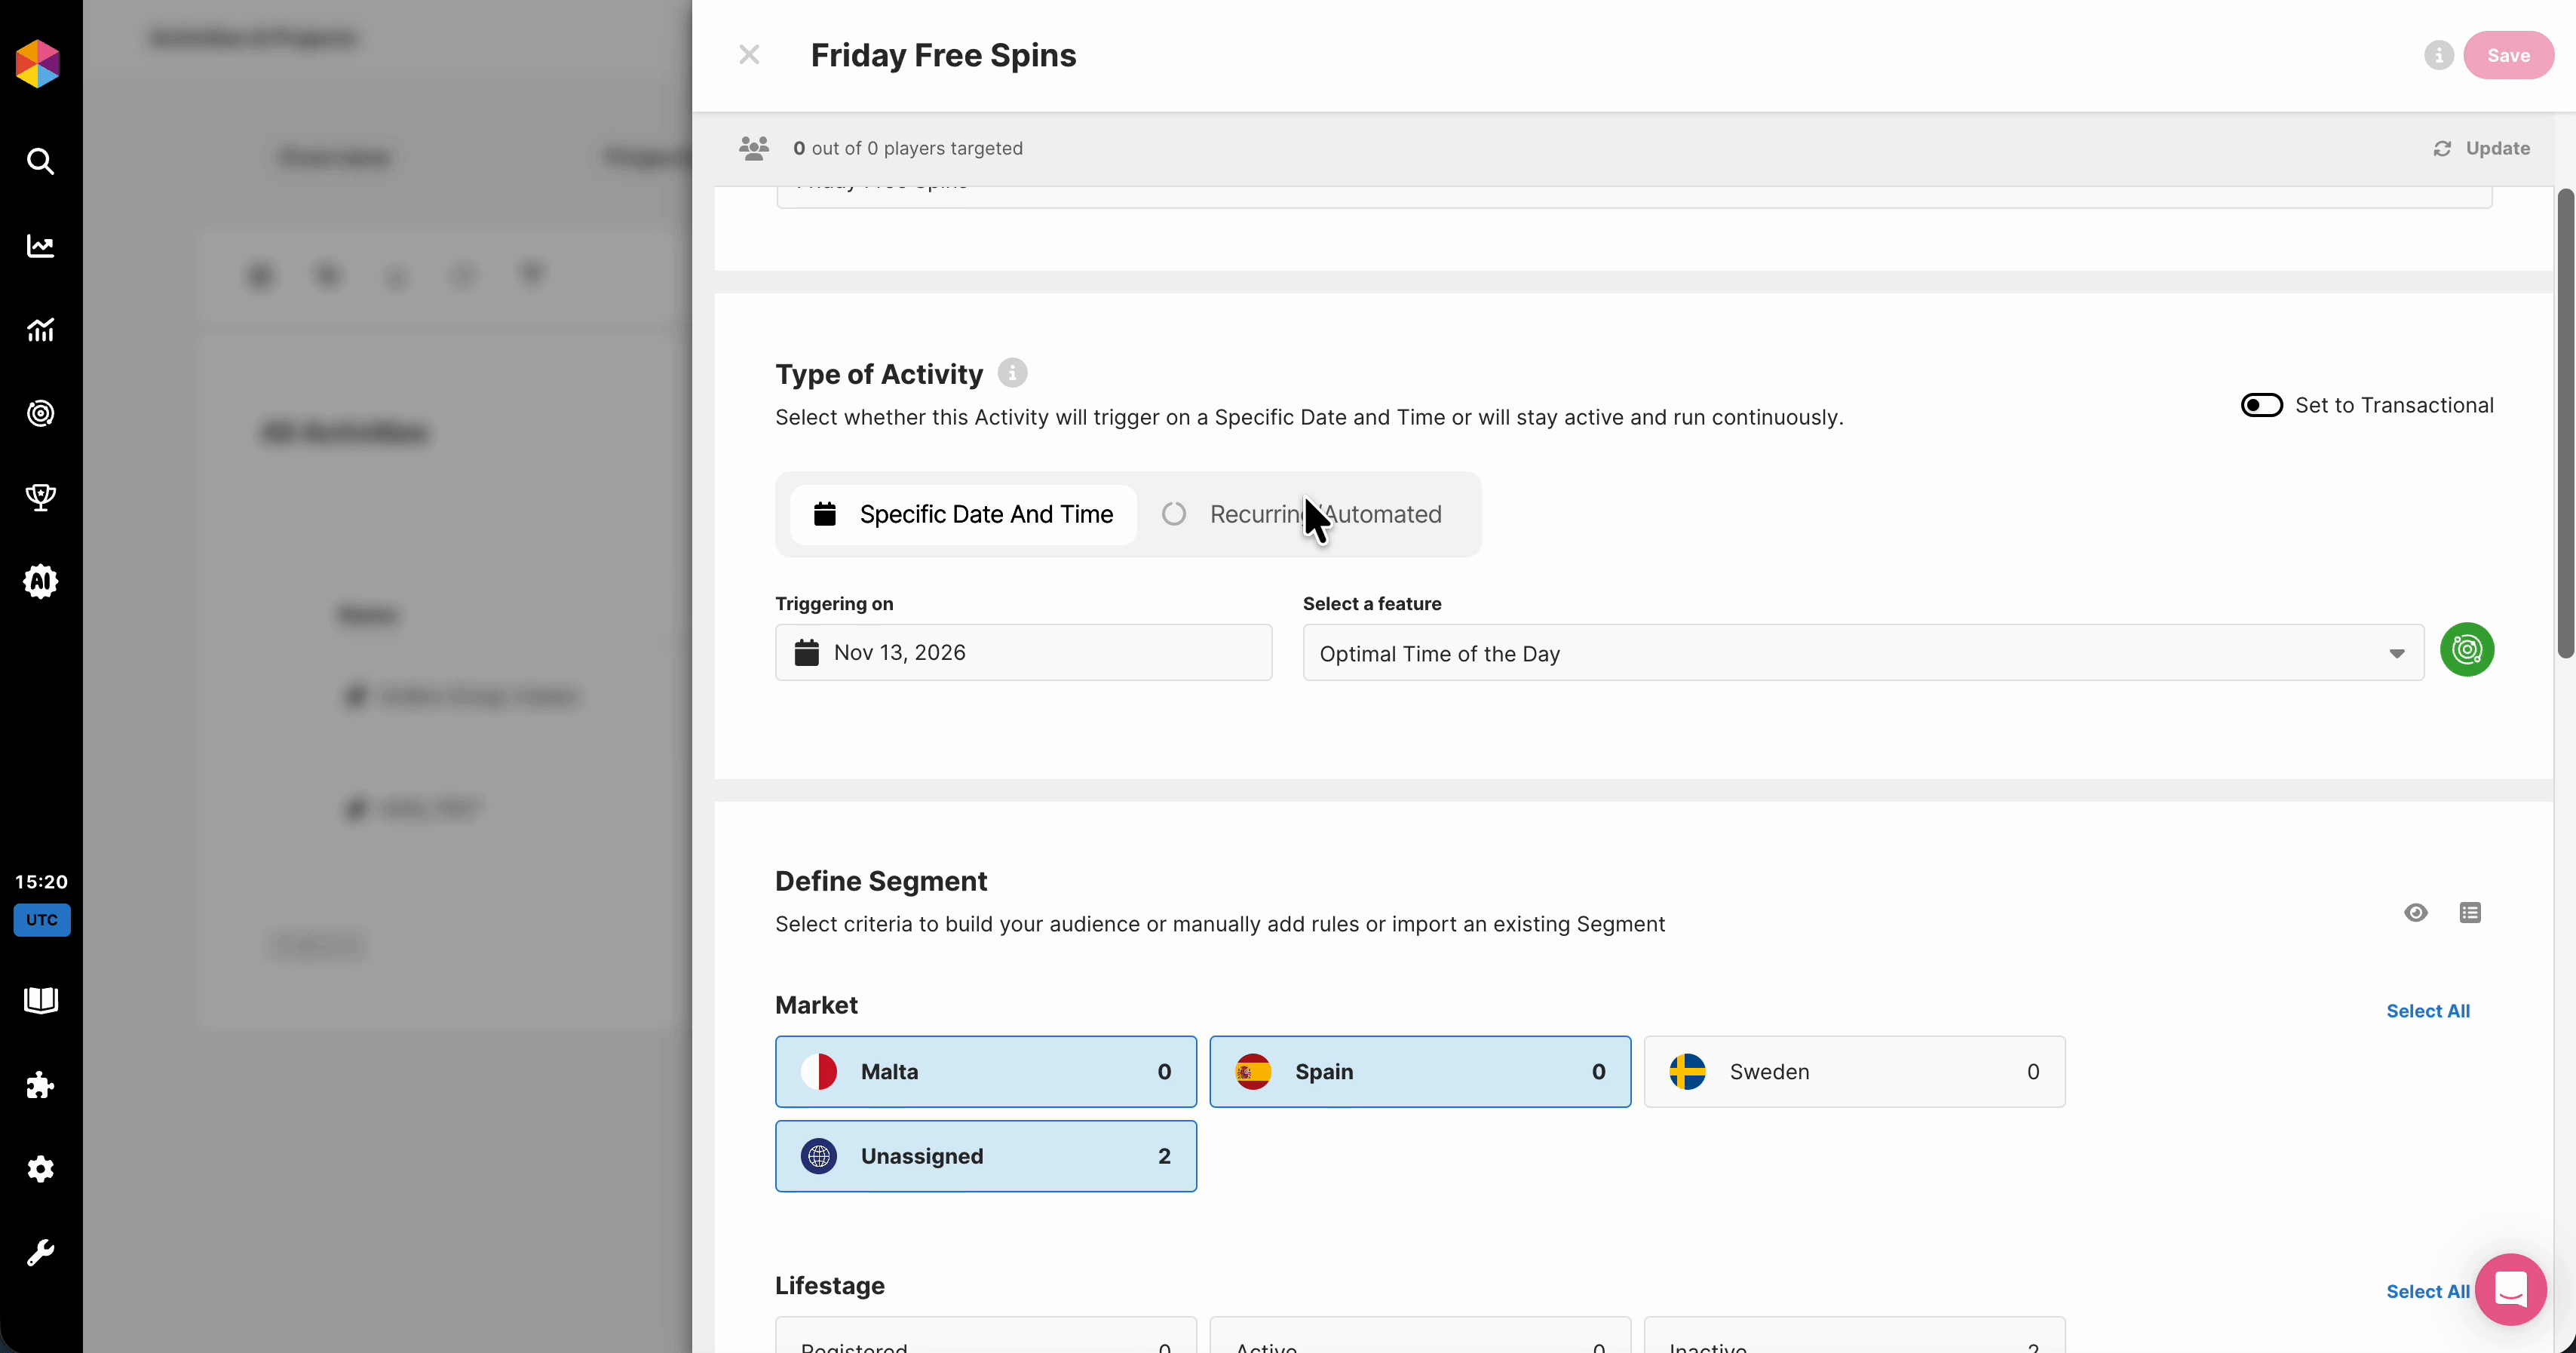
Task: Expand the Optimal Time of the Day dropdown
Action: click(x=1862, y=653)
